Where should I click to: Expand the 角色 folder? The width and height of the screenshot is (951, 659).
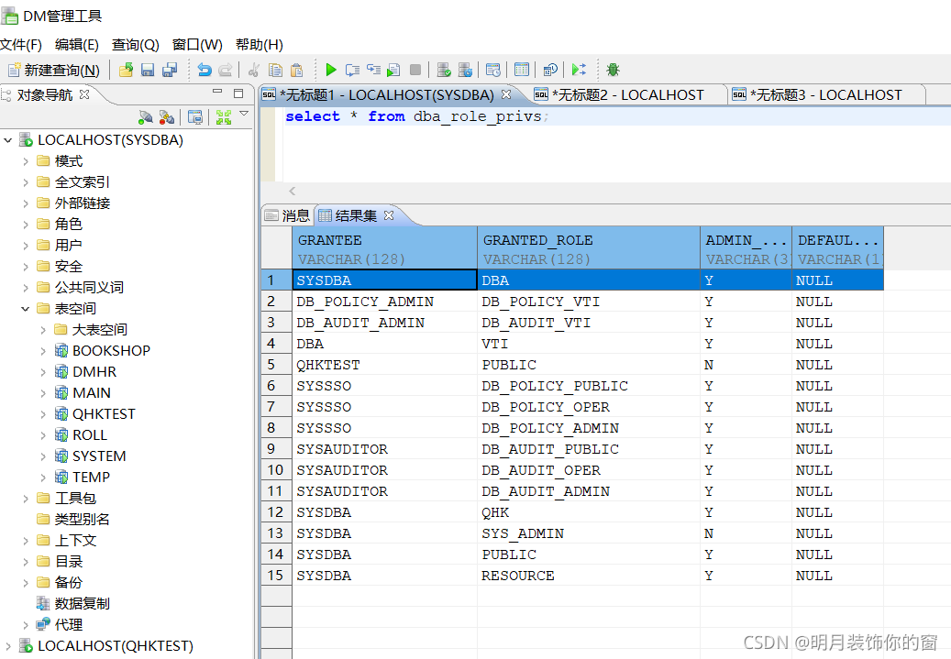[26, 225]
